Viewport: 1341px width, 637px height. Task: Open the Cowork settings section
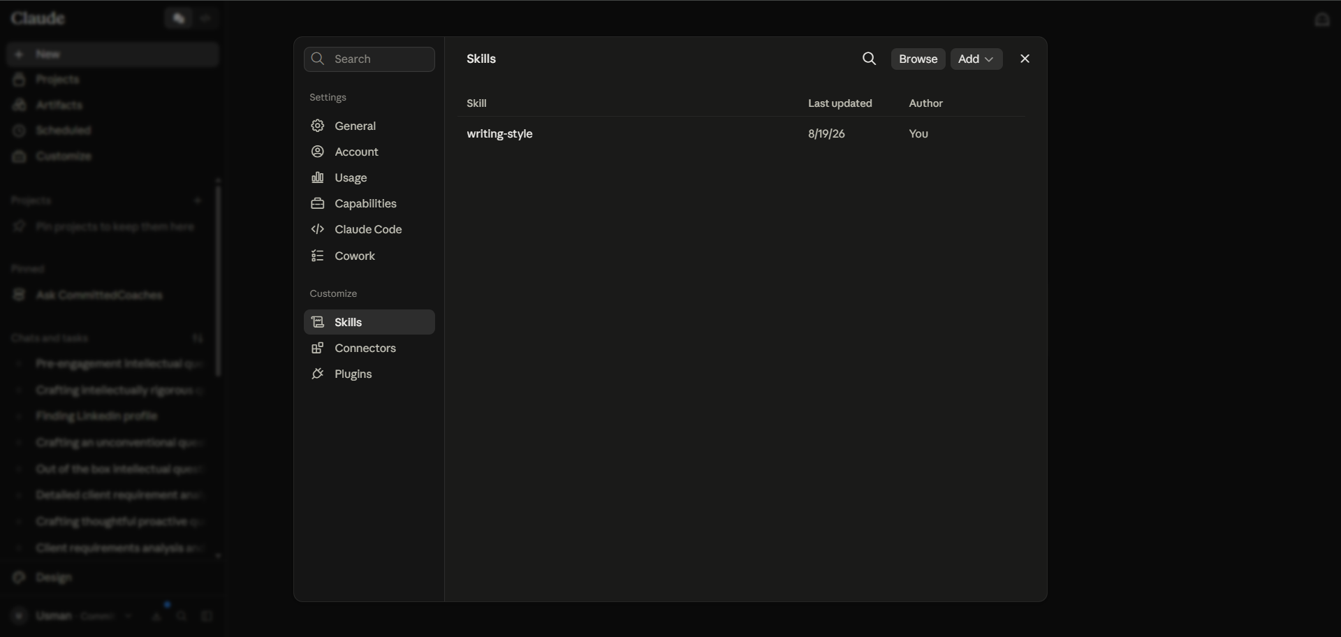[x=369, y=256]
